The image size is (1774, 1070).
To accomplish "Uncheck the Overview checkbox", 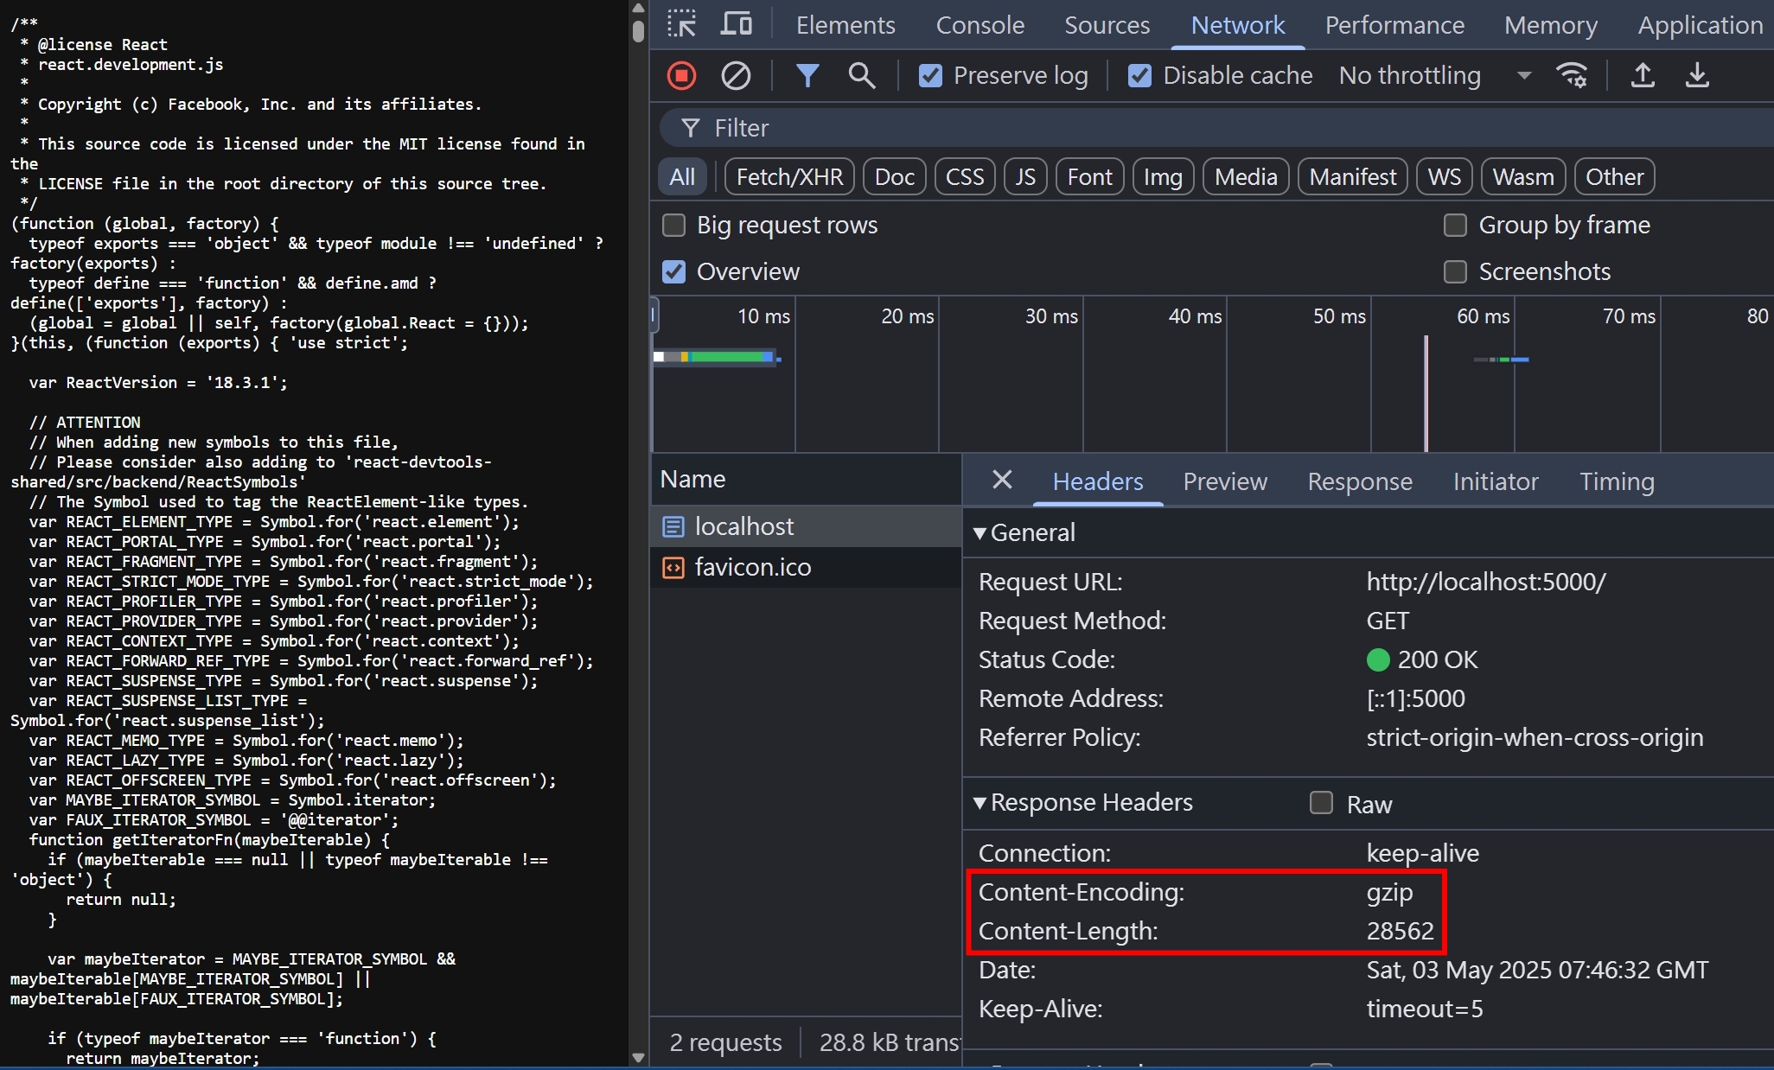I will [673, 272].
